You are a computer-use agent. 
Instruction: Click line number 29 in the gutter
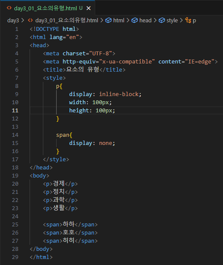click(15, 257)
